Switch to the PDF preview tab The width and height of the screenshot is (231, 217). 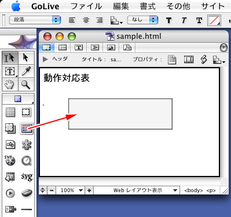(x=127, y=47)
